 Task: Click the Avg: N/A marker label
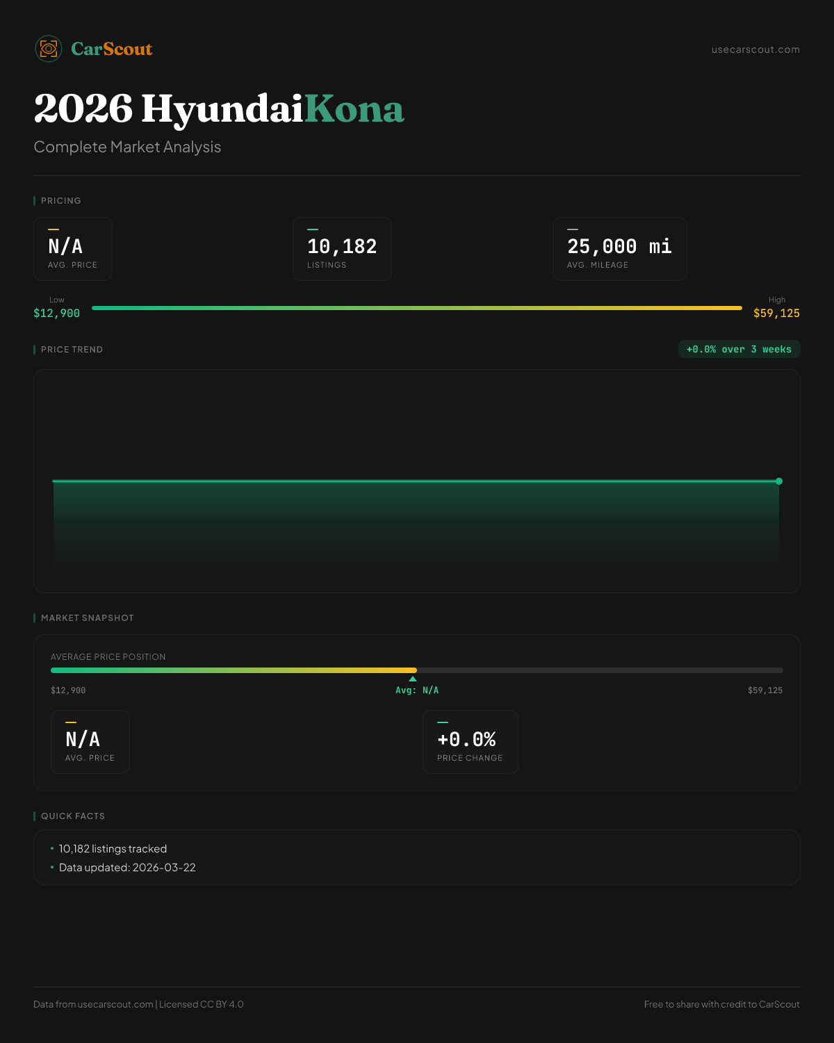tap(417, 690)
